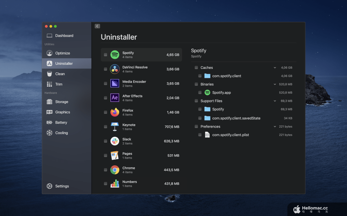Check the com.spotify.client.savedState checkbox

click(x=200, y=118)
